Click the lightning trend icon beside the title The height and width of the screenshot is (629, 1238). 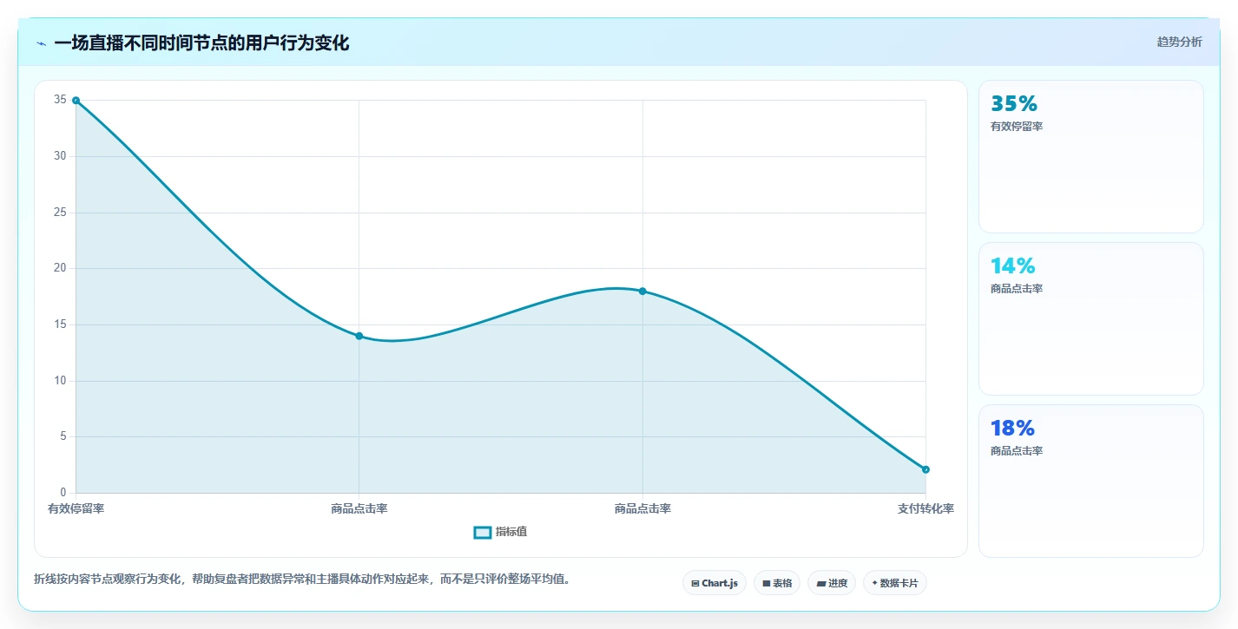[x=41, y=43]
